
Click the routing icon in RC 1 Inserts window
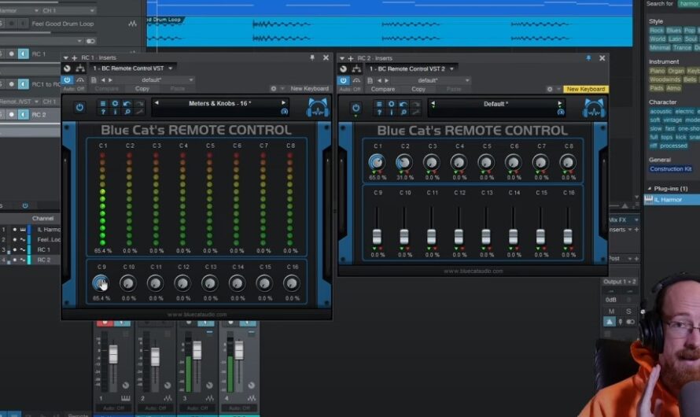pyautogui.click(x=80, y=68)
